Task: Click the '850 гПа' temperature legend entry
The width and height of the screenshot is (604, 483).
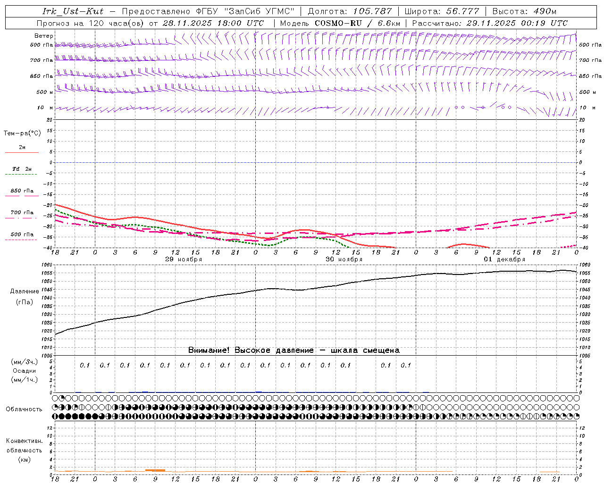Action: point(22,191)
